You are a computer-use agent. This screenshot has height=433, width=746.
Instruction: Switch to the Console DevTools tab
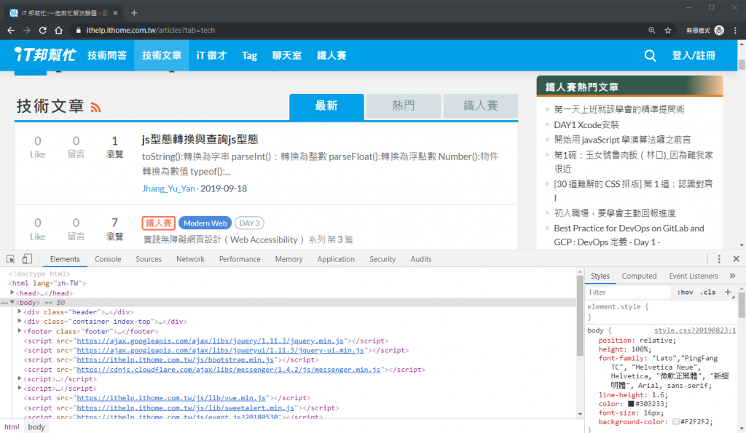tap(108, 259)
